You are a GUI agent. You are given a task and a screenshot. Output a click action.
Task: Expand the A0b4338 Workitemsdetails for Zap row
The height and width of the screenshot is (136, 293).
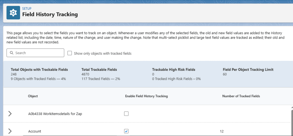click(x=10, y=114)
